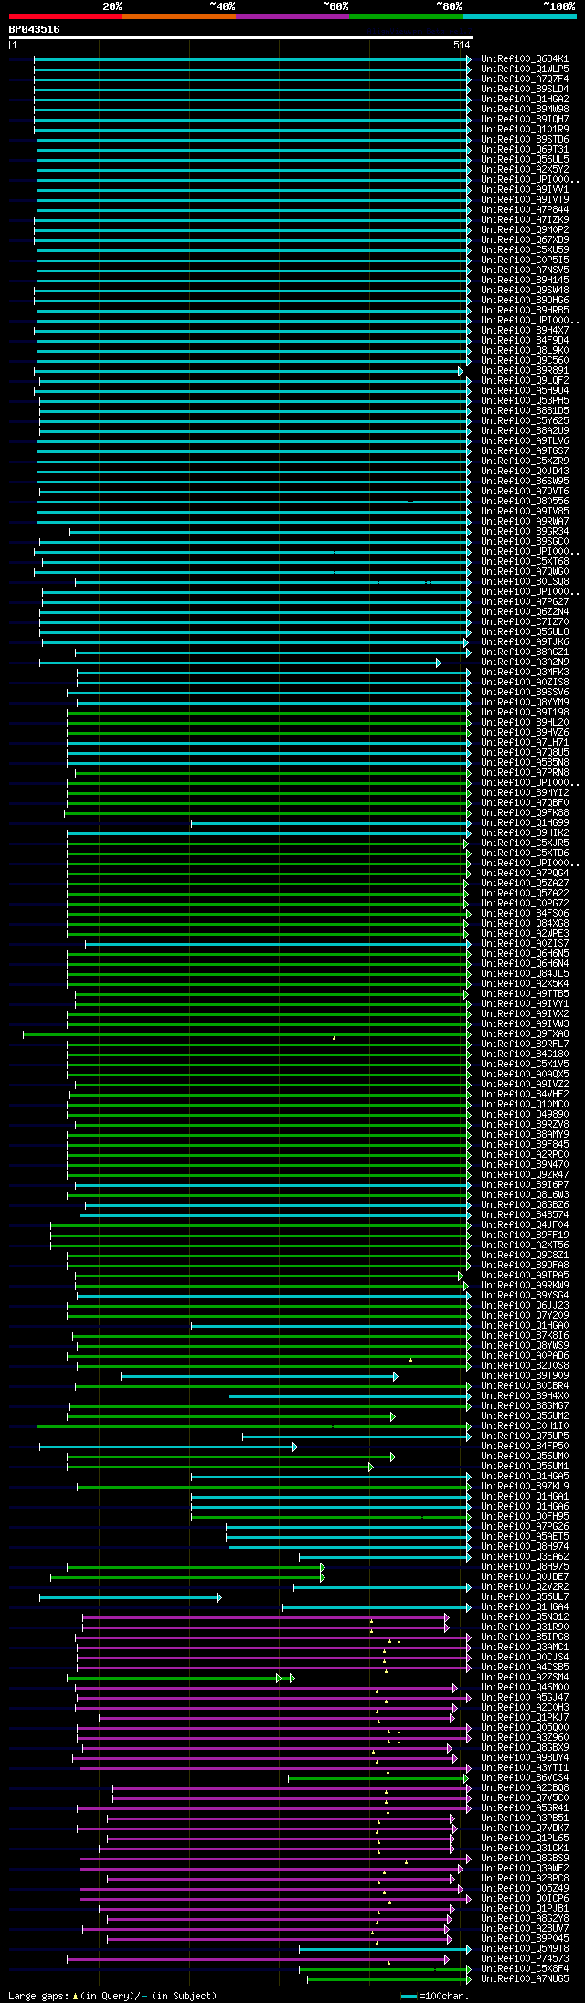The height and width of the screenshot is (2003, 585).
Task: Open hit UniRef100_Q1HGA2
Action: (x=525, y=99)
